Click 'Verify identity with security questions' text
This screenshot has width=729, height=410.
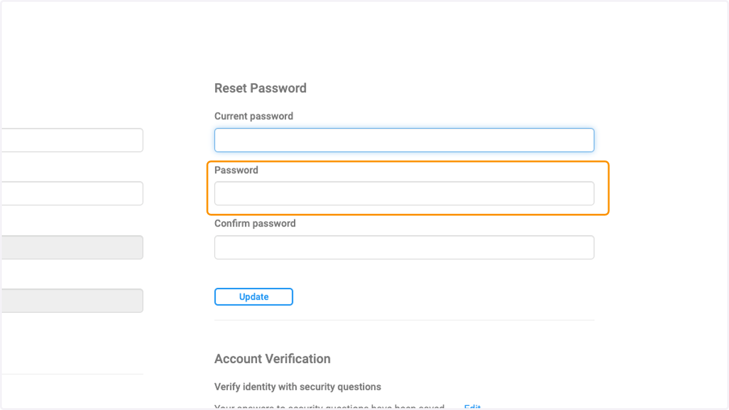point(298,387)
